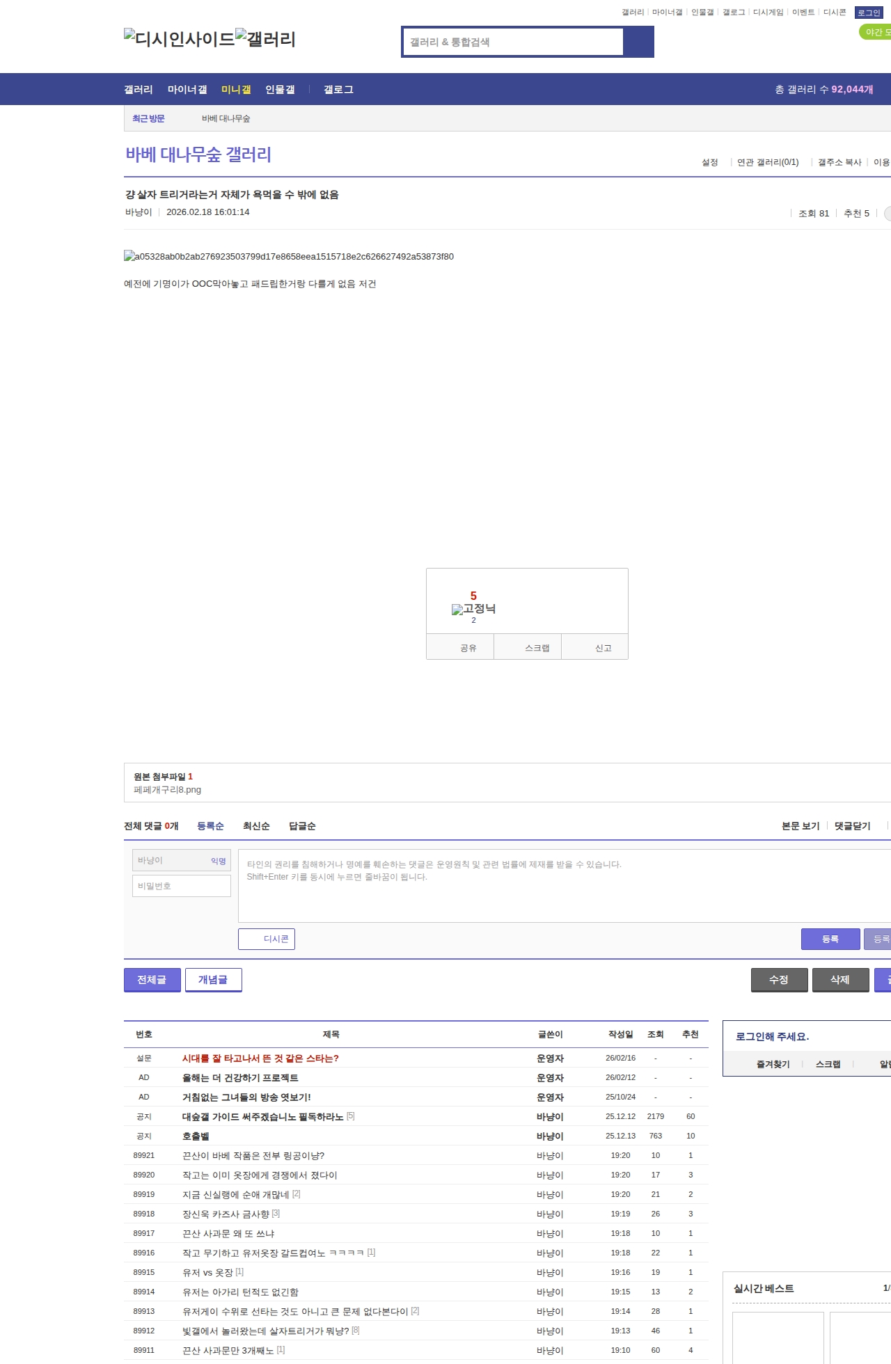Screen dimensions: 891x1364
Task: Open ad post 올해는 더 건강하기 프로젝트
Action: tap(240, 1078)
